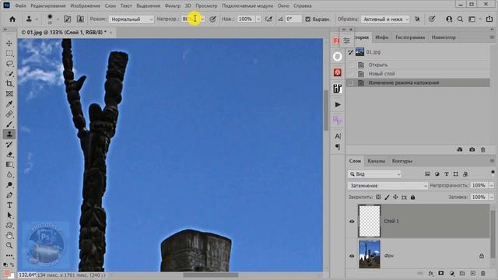Create new snapshot camera icon in History
Viewport: 498px width, 280px height.
(472, 149)
